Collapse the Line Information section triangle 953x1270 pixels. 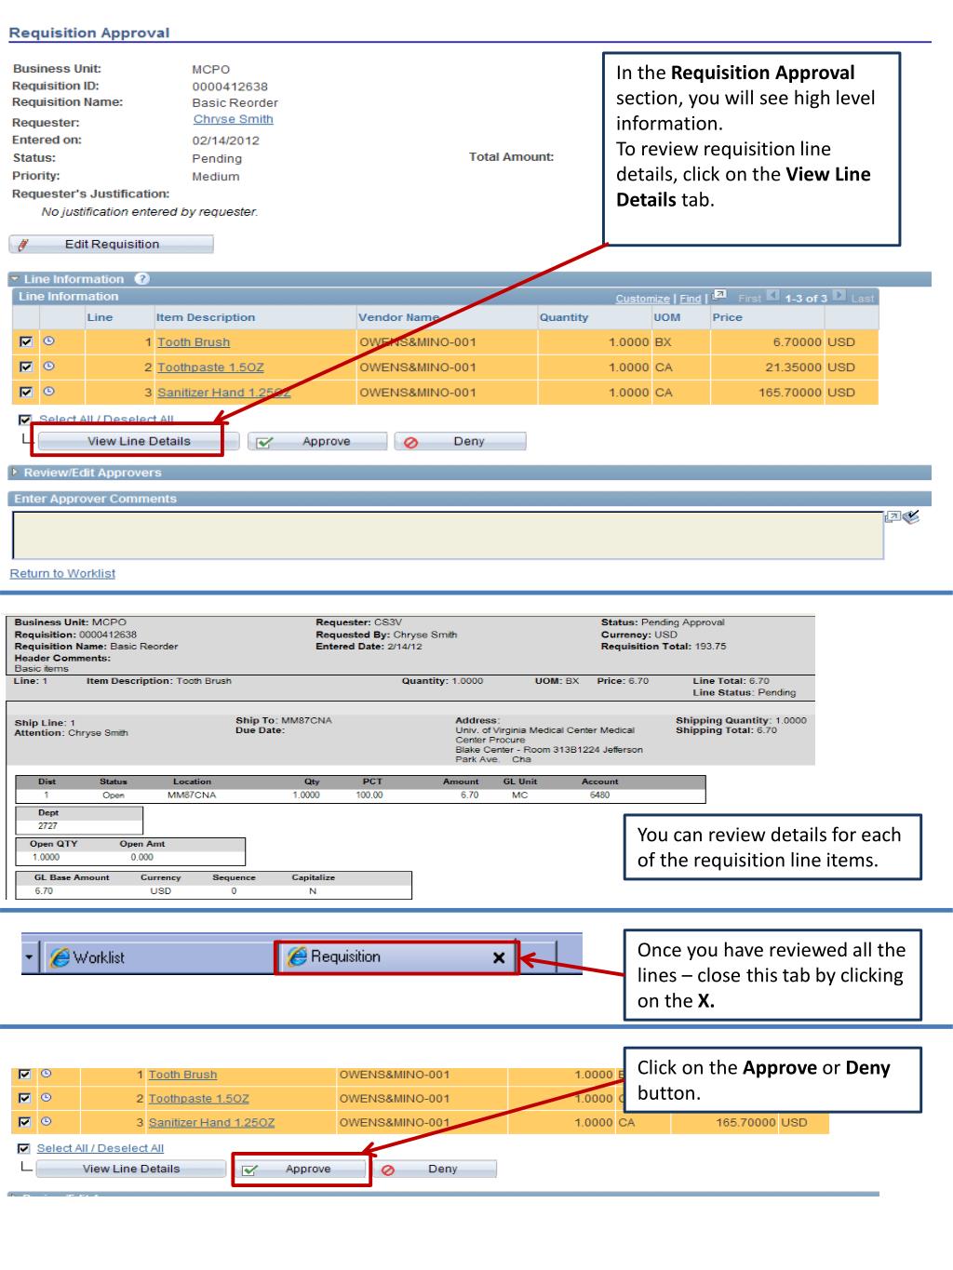tap(15, 279)
